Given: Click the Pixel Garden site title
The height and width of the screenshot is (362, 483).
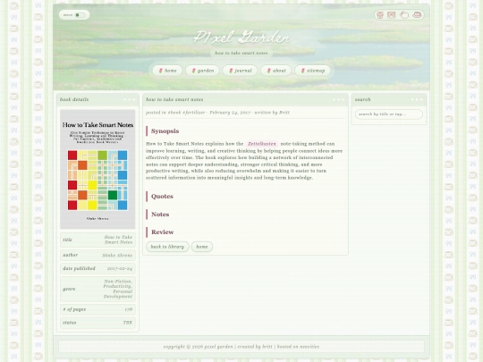Looking at the screenshot, I should [241, 38].
